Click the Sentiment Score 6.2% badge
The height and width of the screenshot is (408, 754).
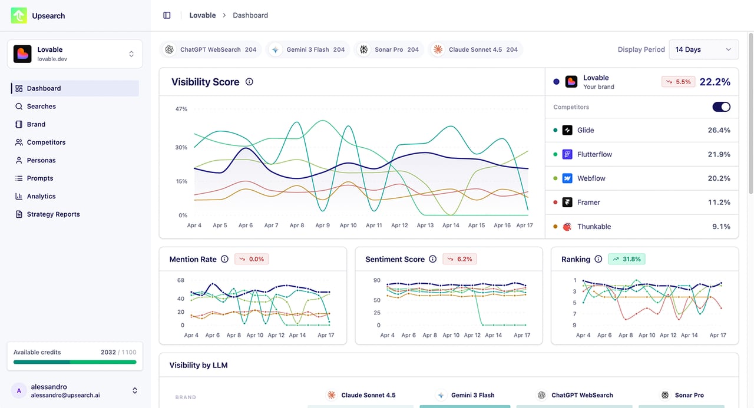pyautogui.click(x=459, y=259)
